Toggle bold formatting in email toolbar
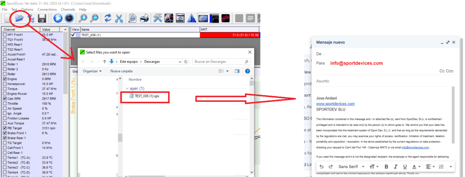Screen dimensions: 465x177 point(386,167)
